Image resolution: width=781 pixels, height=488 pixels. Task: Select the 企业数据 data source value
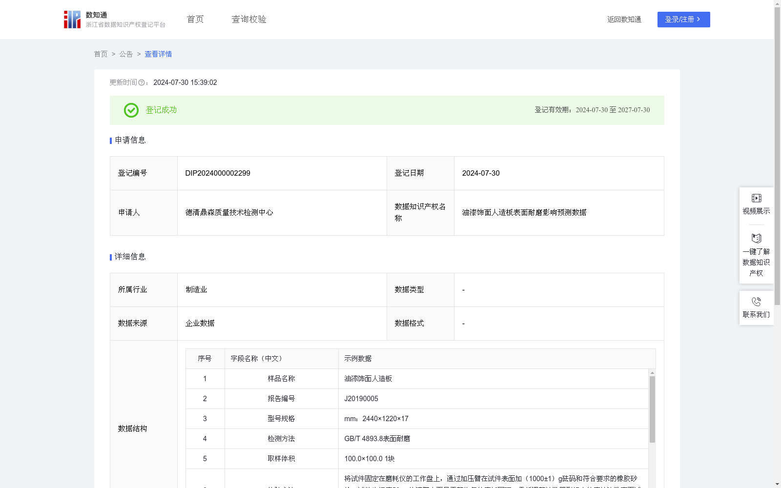coord(200,324)
